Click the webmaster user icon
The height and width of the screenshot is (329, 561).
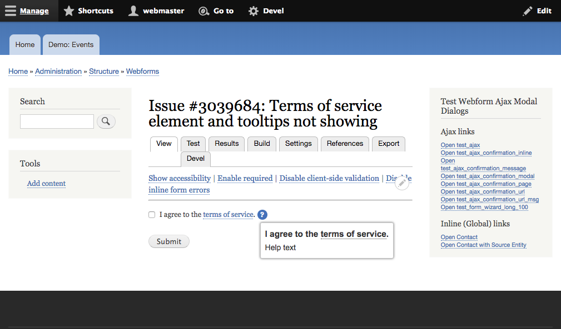133,11
